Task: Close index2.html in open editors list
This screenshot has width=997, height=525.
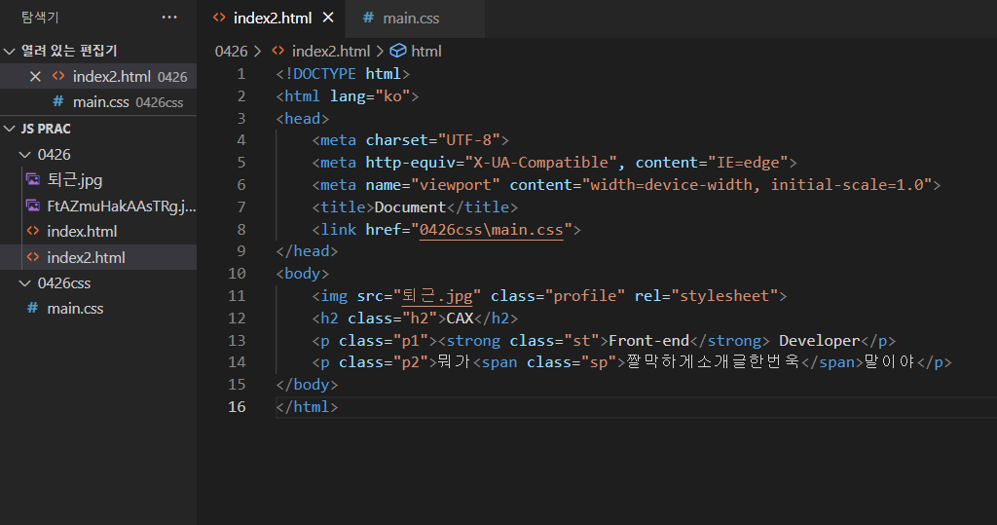Action: tap(36, 76)
